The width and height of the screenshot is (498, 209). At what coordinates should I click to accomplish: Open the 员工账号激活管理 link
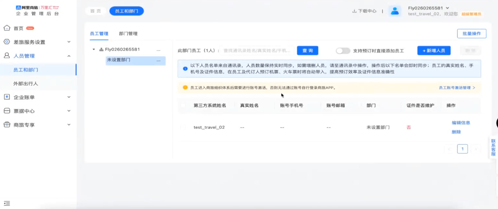[x=456, y=87]
